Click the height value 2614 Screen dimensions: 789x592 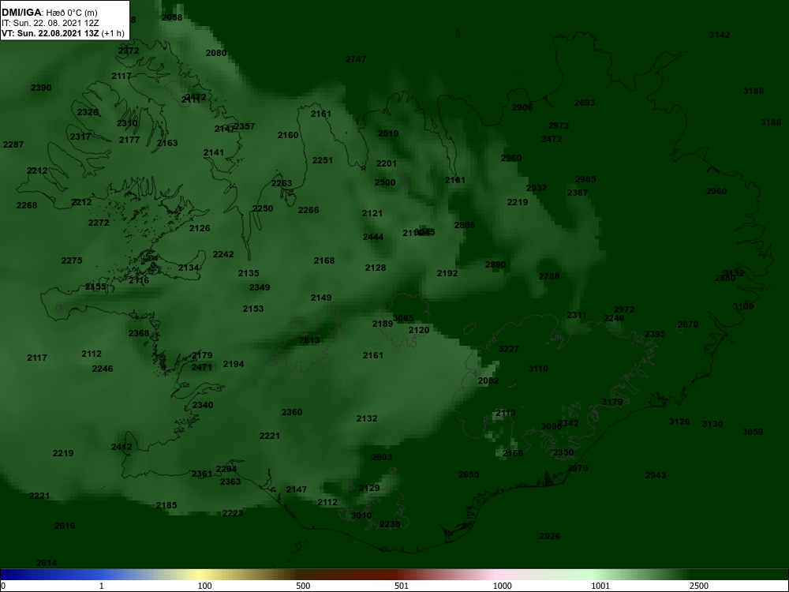pyautogui.click(x=47, y=564)
